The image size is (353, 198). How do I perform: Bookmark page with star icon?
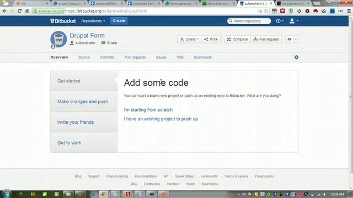point(266,11)
